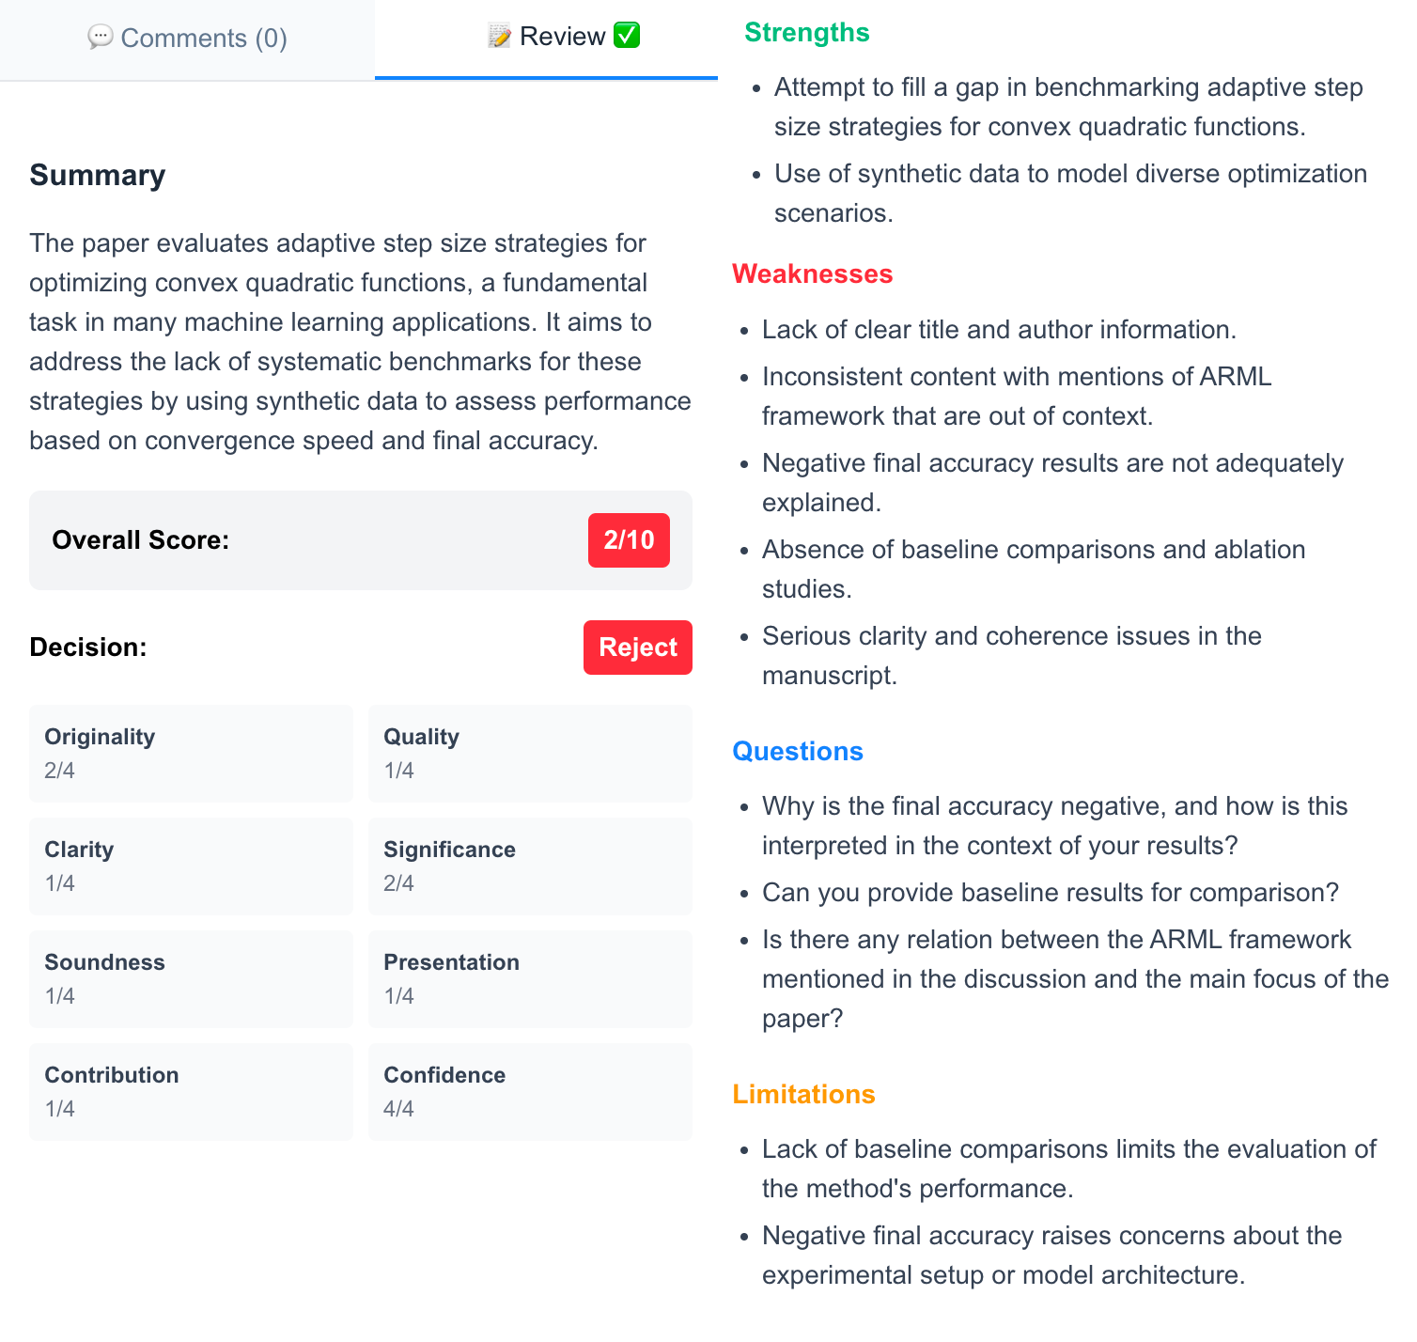1417x1342 pixels.
Task: Click the Strengths section heading
Action: 806,33
